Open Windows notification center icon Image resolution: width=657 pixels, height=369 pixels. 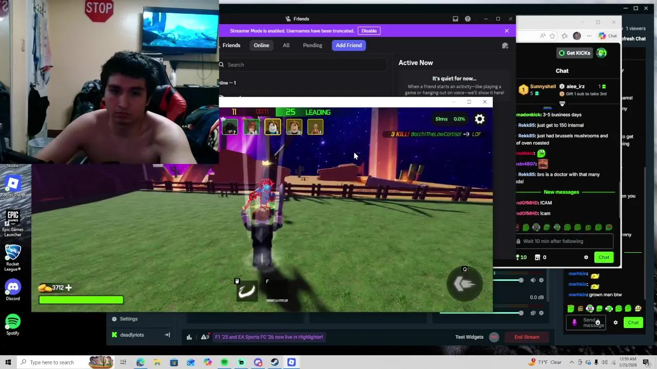pyautogui.click(x=646, y=362)
